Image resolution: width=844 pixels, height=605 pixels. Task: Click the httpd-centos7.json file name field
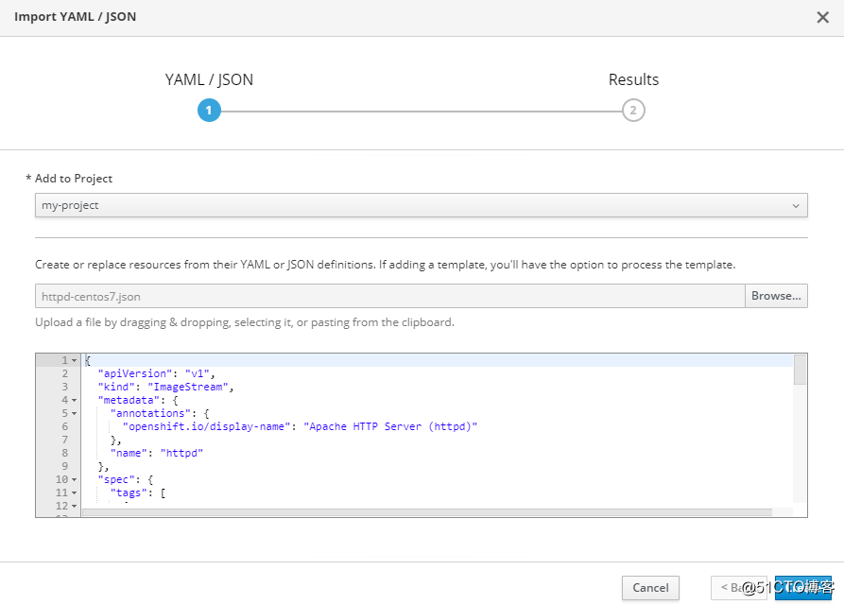pos(390,296)
